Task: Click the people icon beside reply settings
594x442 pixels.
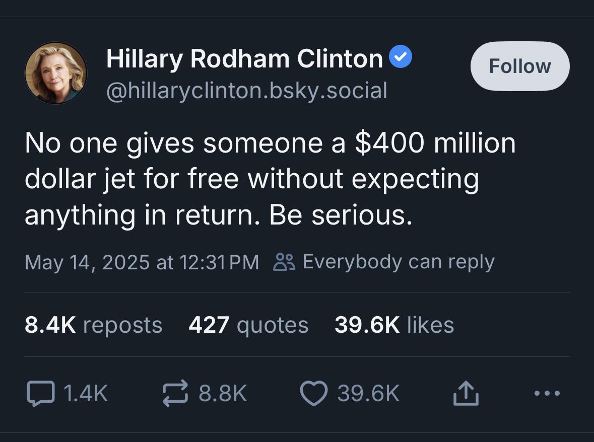Action: (283, 262)
